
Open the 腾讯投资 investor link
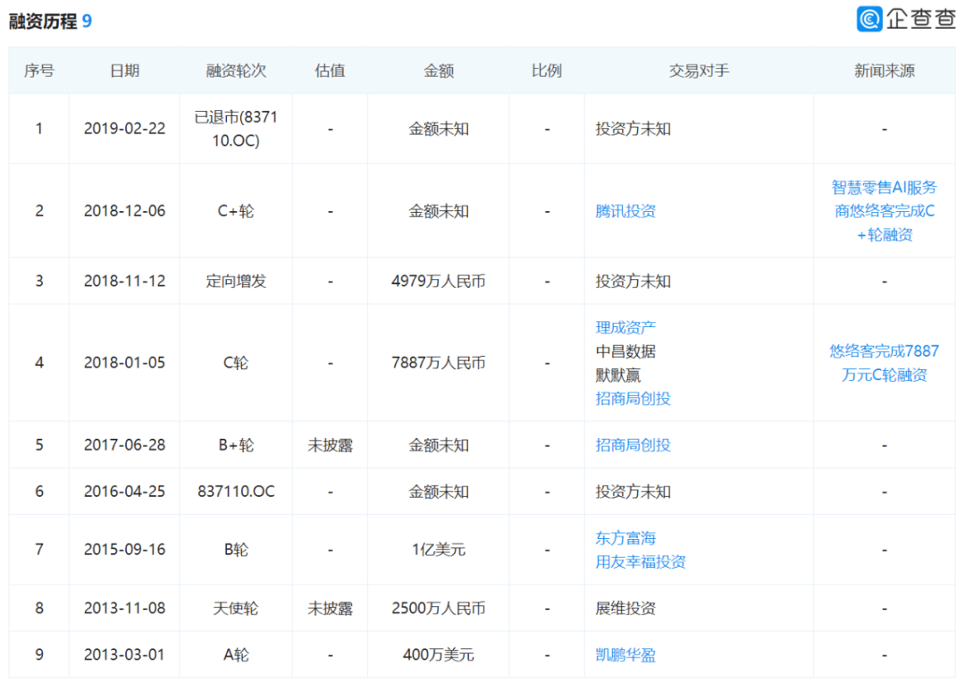click(625, 211)
